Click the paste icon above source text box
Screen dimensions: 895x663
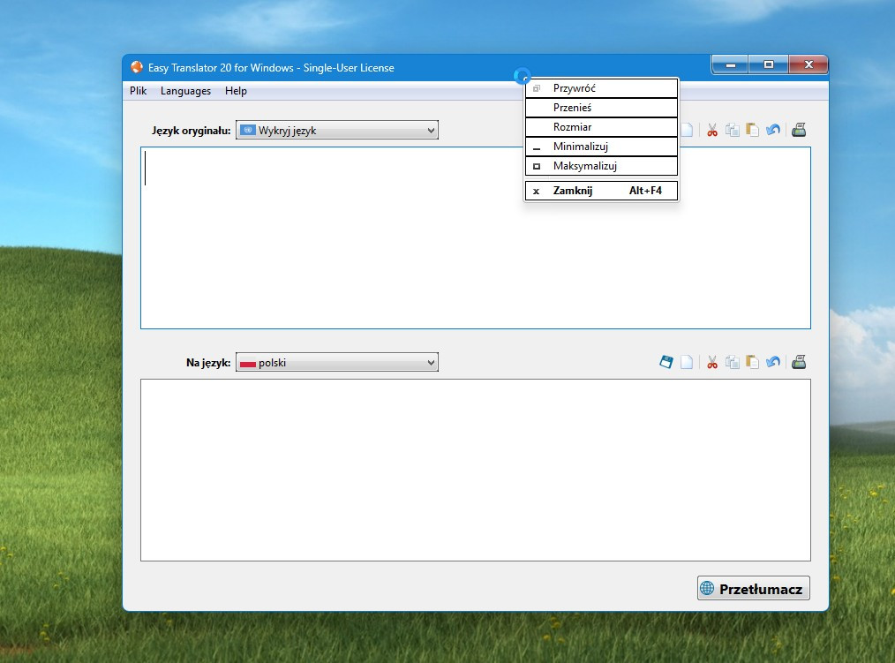[753, 130]
